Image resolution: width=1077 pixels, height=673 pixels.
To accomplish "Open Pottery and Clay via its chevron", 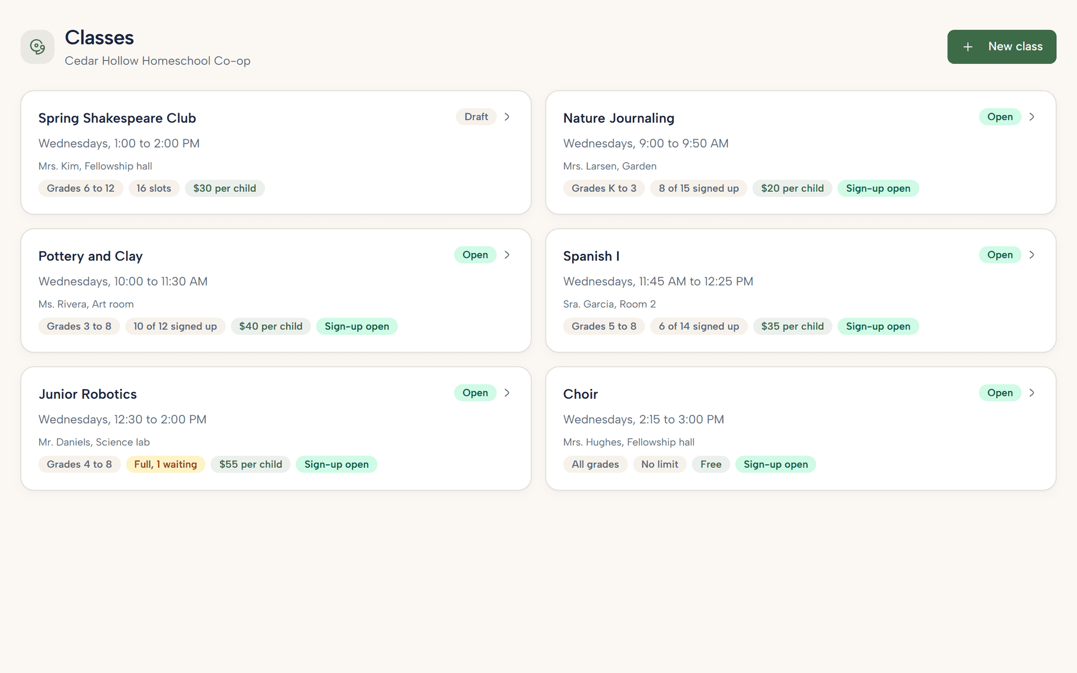I will tap(507, 255).
